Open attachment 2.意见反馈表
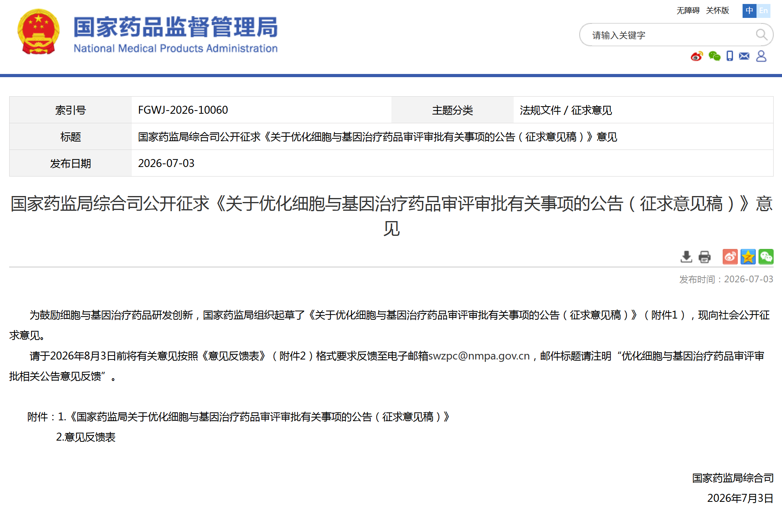 pyautogui.click(x=86, y=437)
